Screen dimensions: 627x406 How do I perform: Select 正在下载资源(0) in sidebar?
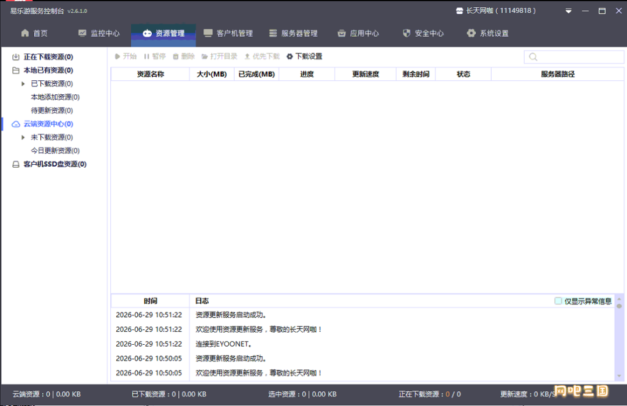coord(48,57)
